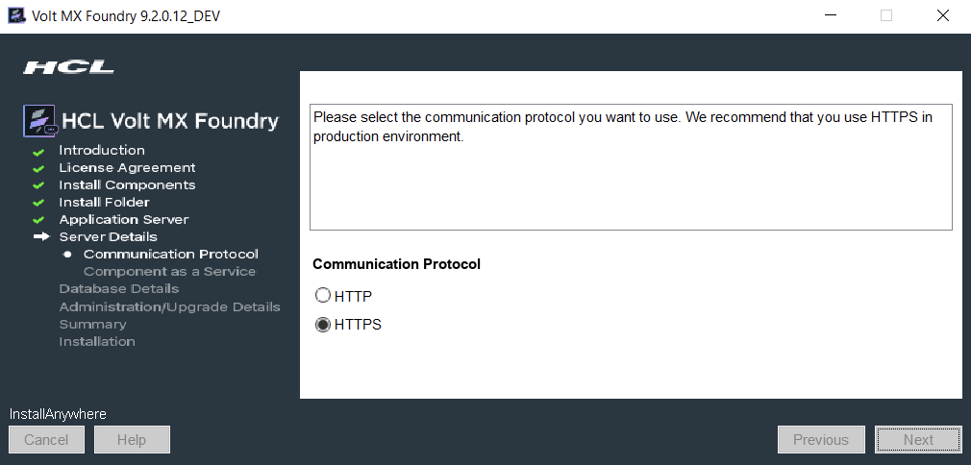Image resolution: width=971 pixels, height=465 pixels.
Task: Go back with the Previous button
Action: coord(820,440)
